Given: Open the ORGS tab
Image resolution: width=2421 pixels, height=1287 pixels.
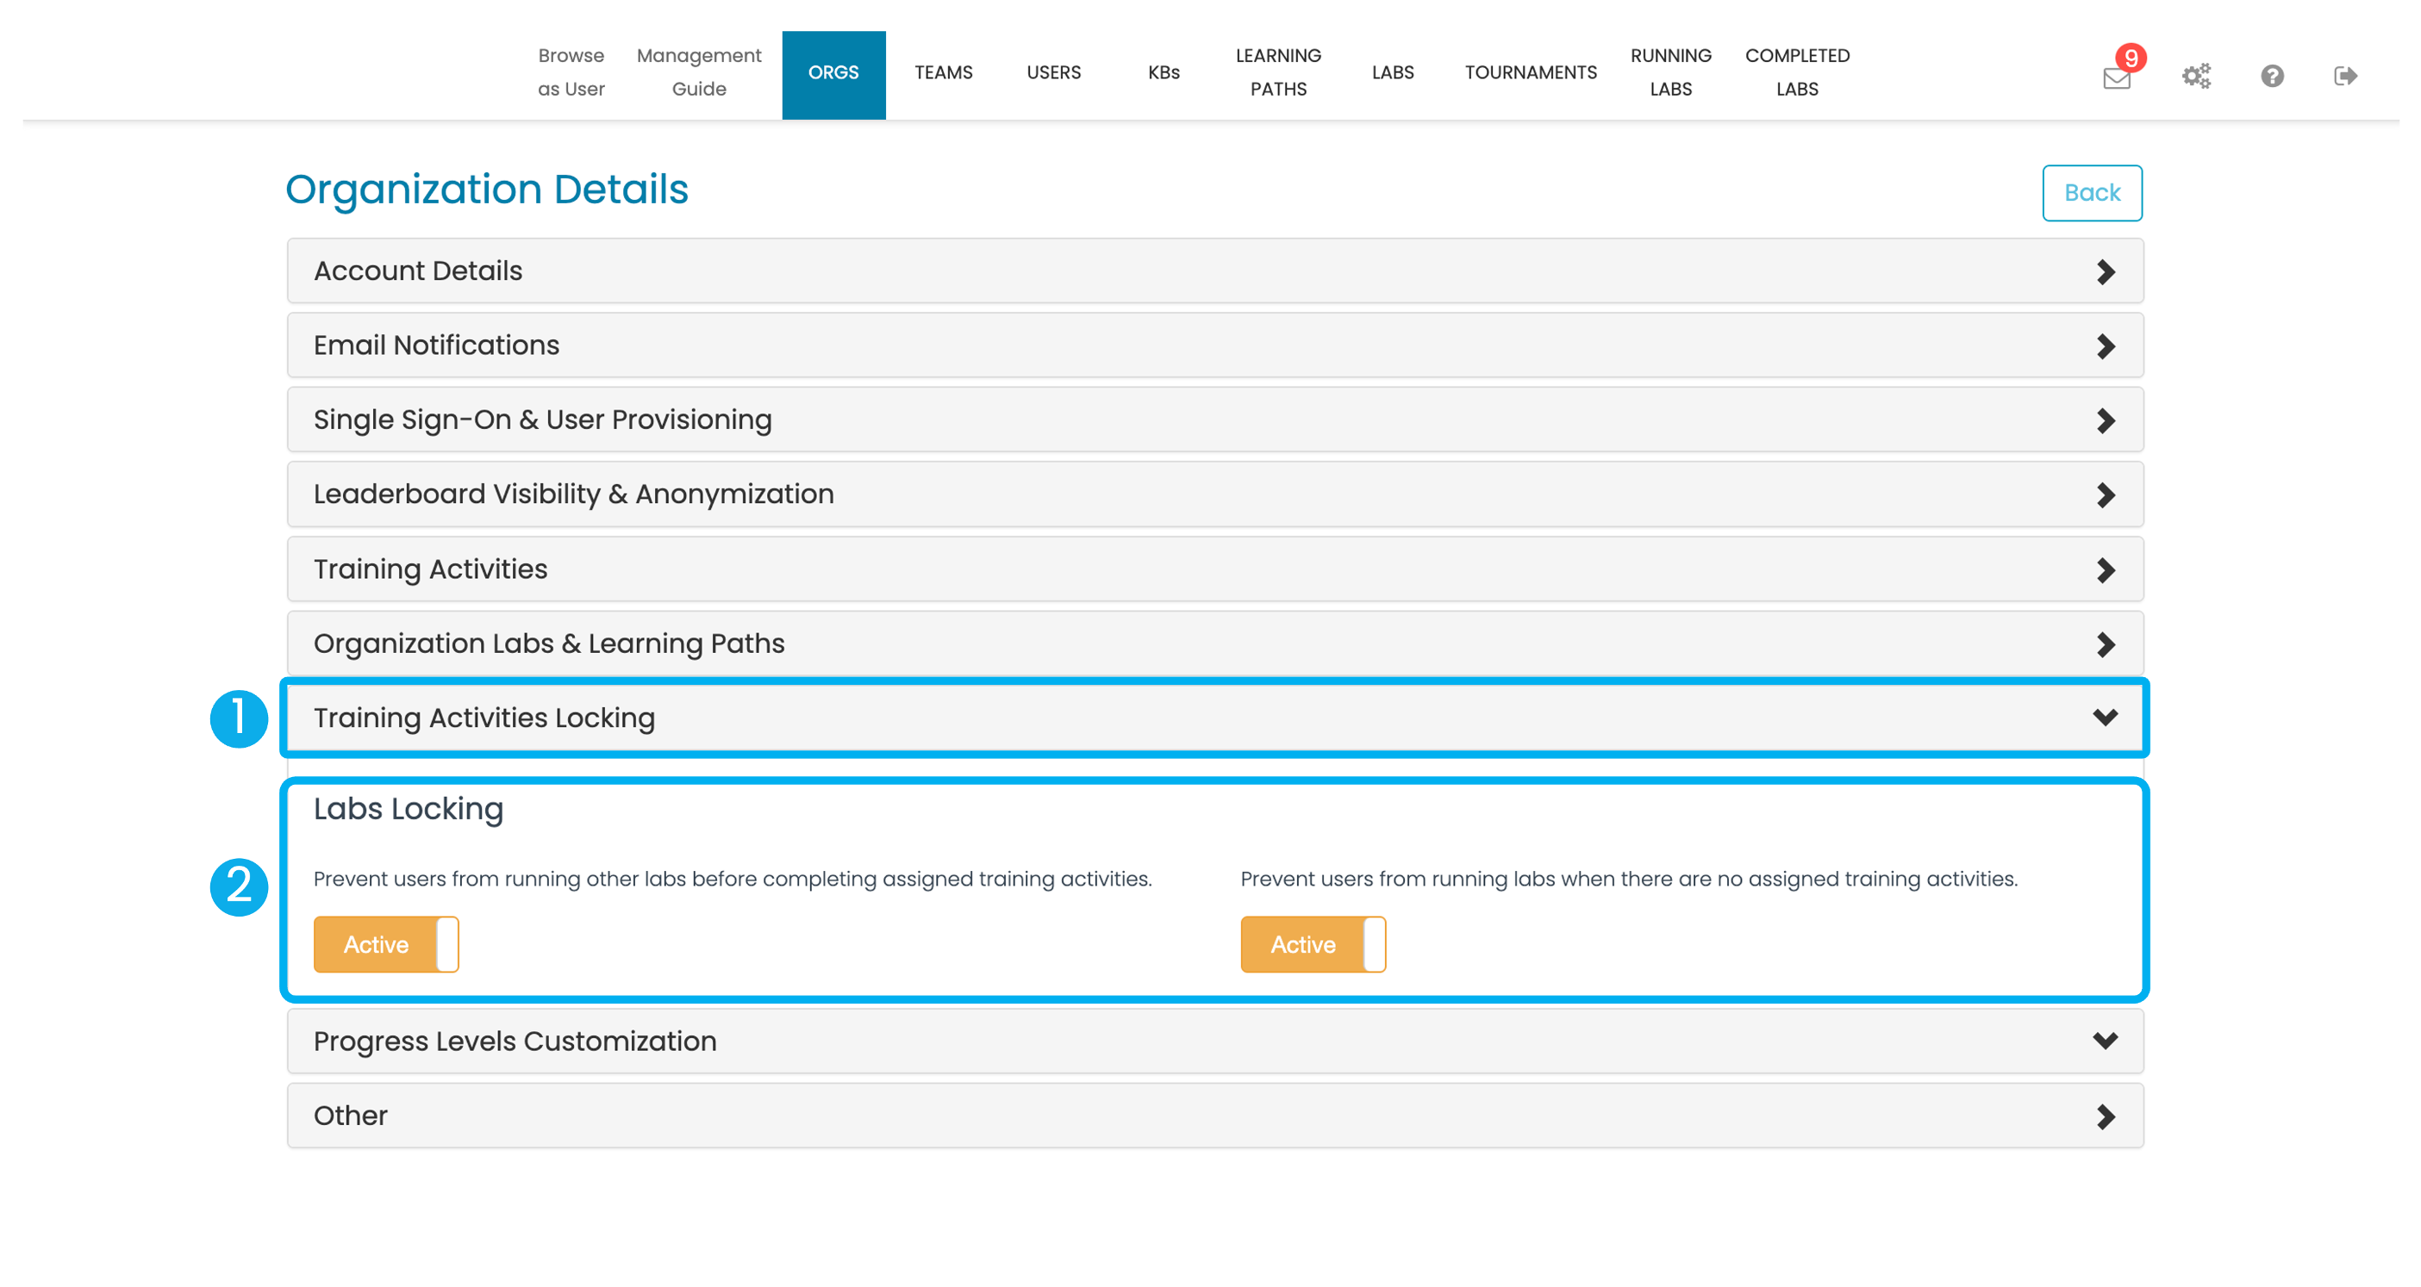Looking at the screenshot, I should click(833, 74).
